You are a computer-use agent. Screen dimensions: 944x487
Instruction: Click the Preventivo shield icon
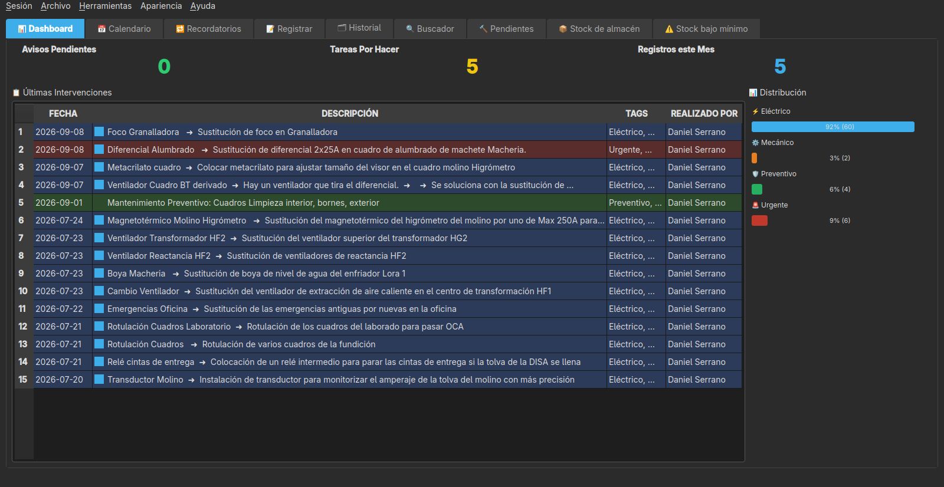[x=755, y=174]
